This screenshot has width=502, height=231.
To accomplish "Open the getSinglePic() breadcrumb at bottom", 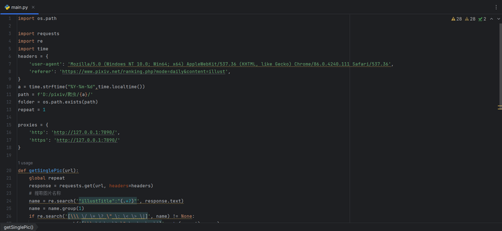I will click(19, 227).
